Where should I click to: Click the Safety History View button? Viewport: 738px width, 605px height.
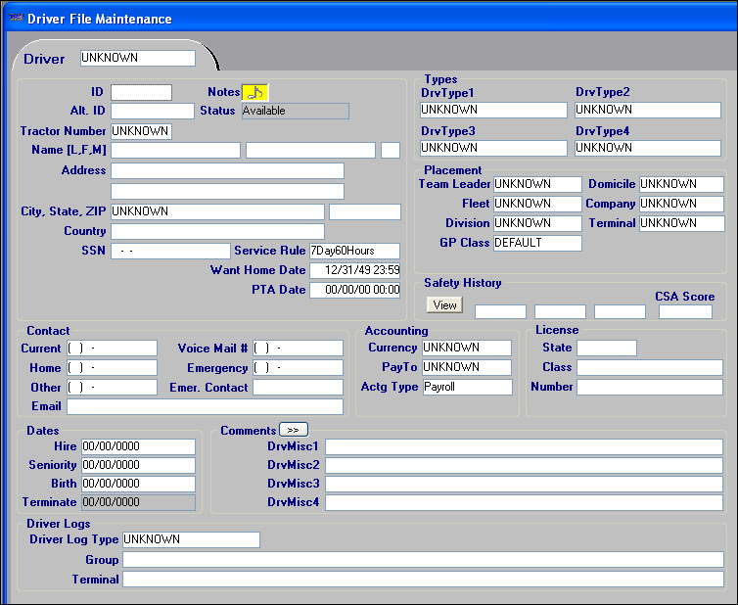444,304
